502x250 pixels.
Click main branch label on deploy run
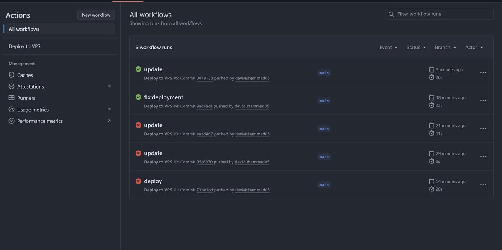point(324,185)
